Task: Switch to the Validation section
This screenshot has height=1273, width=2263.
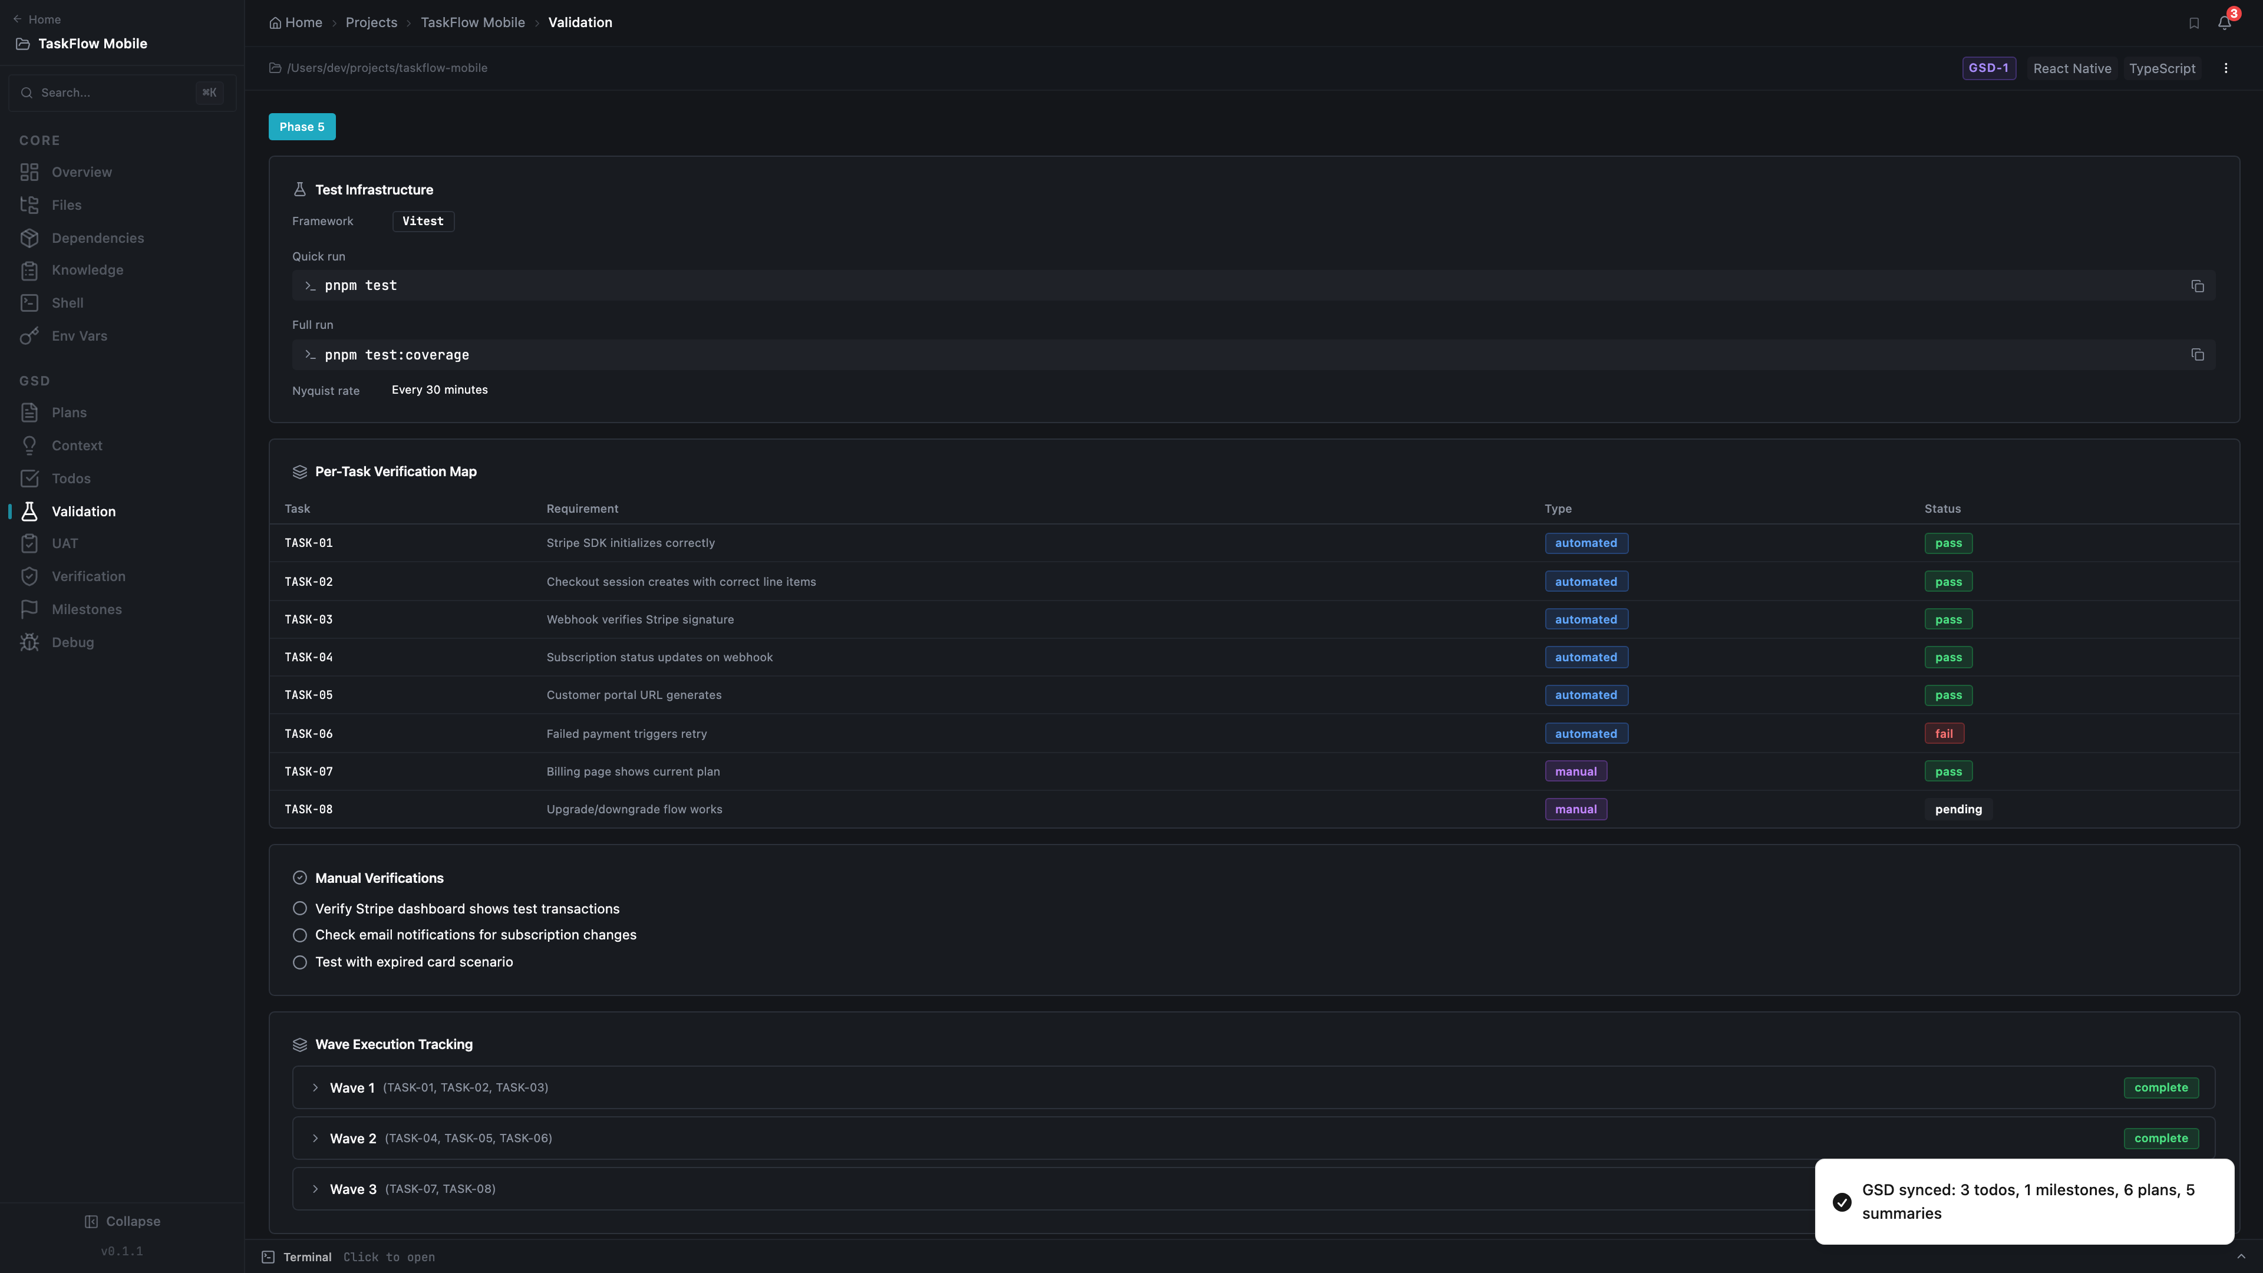Action: (84, 510)
